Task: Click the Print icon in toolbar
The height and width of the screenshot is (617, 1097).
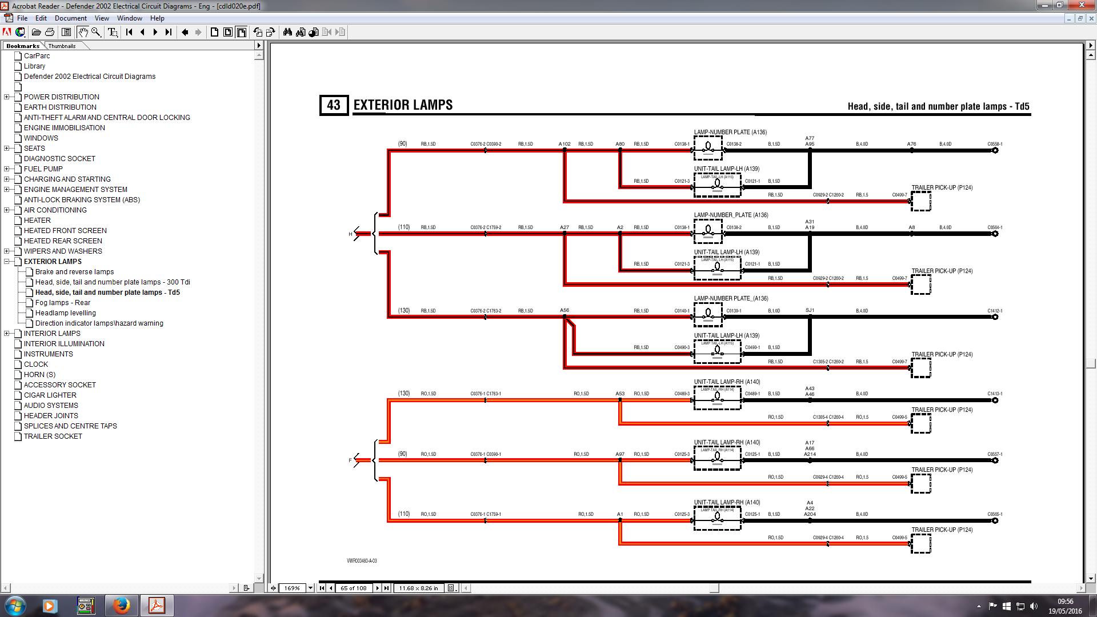Action: pyautogui.click(x=50, y=32)
